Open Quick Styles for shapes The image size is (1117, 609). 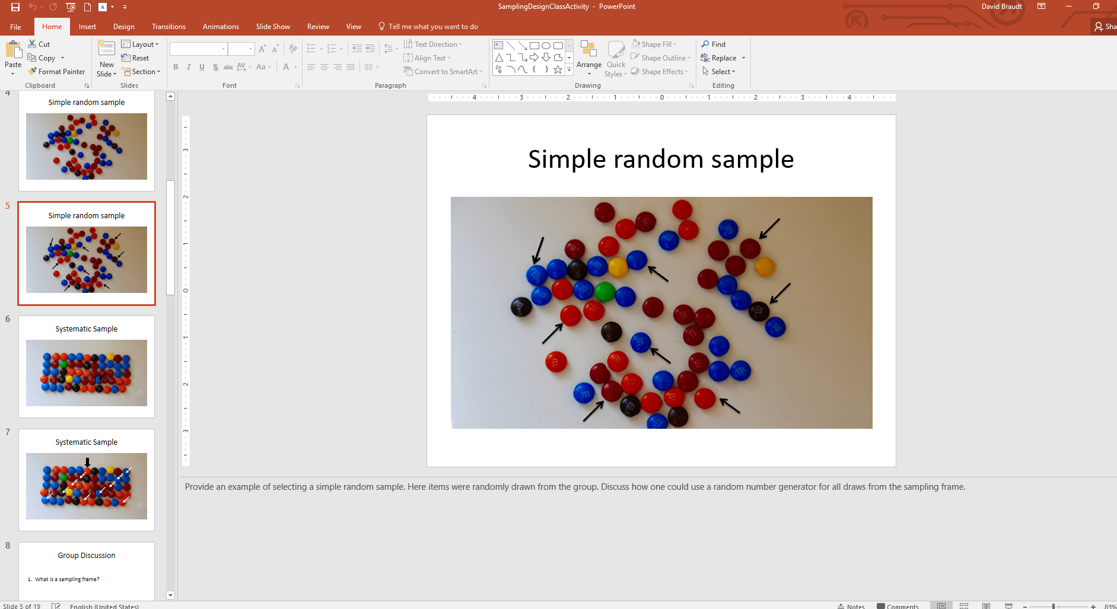616,58
